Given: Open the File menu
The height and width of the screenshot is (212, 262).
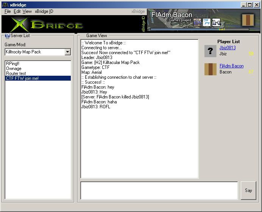Looking at the screenshot, I should (x=8, y=11).
